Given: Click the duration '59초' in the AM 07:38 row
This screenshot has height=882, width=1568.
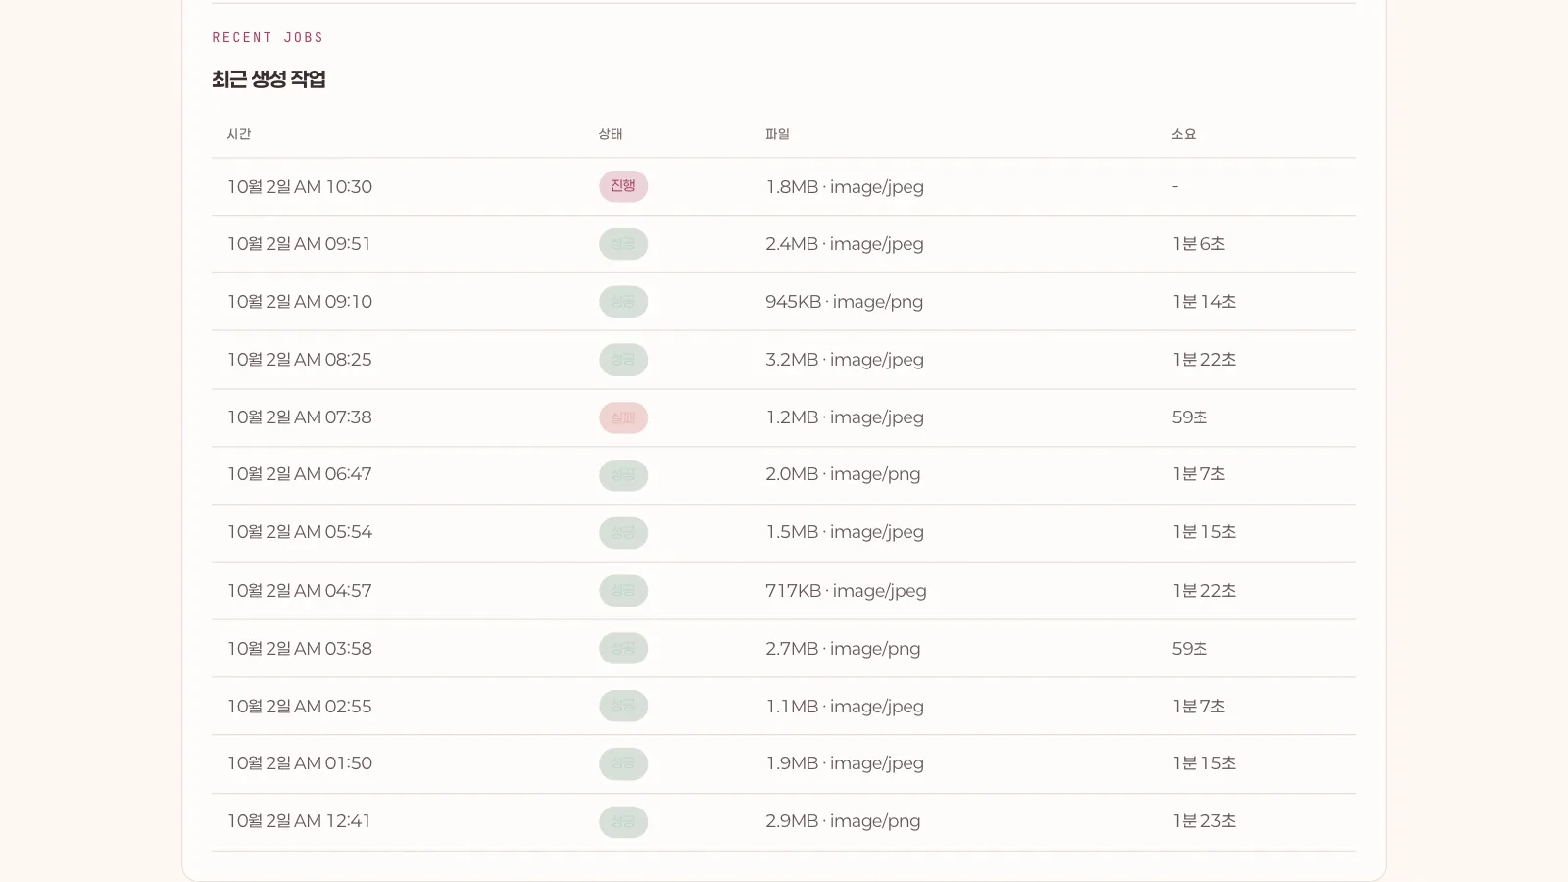Looking at the screenshot, I should tap(1190, 417).
